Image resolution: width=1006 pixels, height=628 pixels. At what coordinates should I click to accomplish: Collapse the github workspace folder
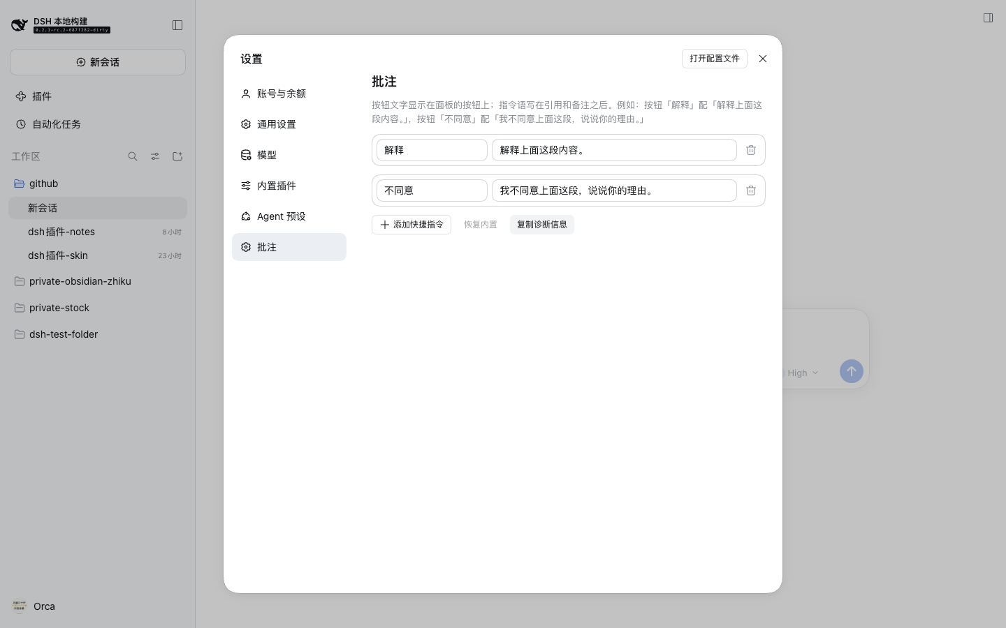tap(98, 184)
